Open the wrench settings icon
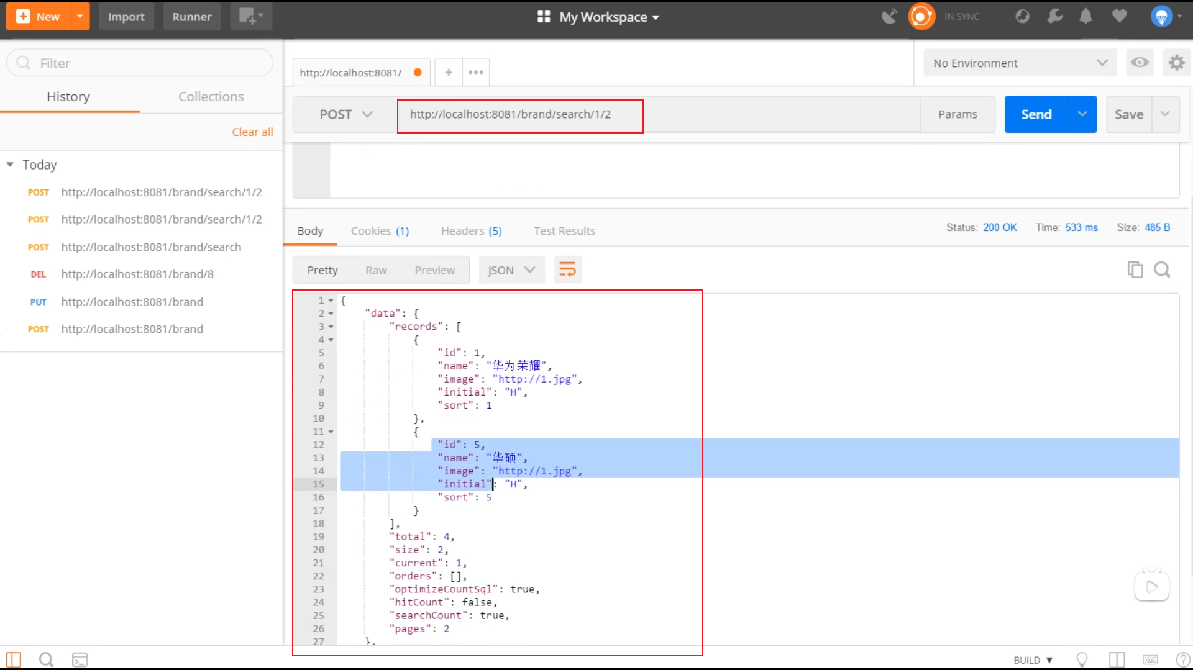The image size is (1193, 670). (x=1054, y=17)
